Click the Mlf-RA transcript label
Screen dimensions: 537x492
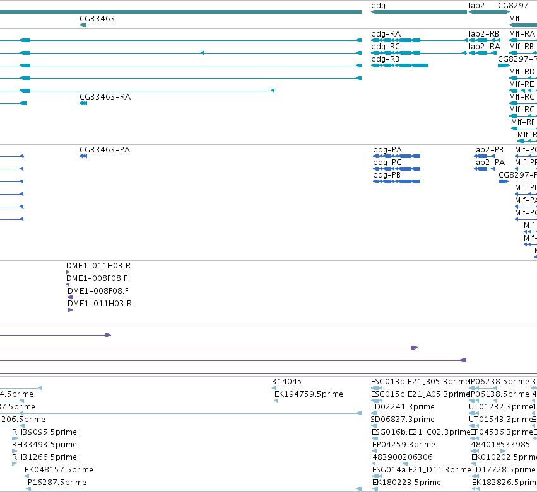pyautogui.click(x=522, y=34)
